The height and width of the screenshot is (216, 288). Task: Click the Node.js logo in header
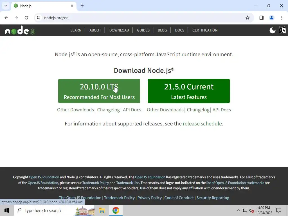click(20, 30)
